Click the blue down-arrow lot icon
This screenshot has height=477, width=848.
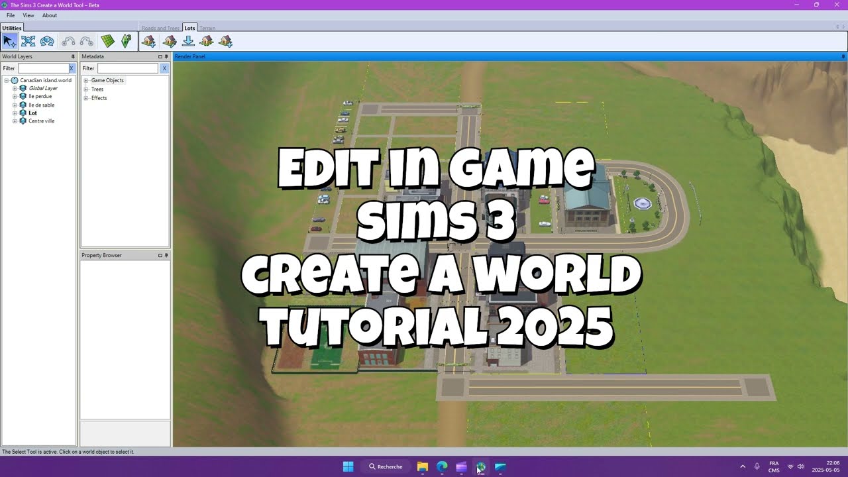click(x=188, y=41)
